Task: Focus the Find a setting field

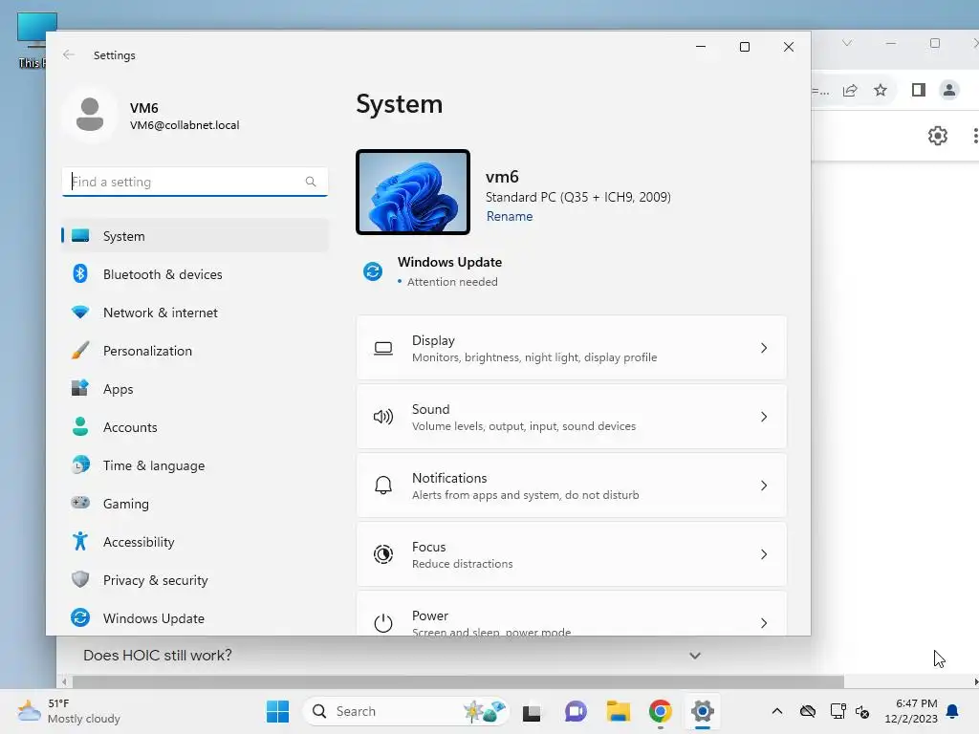Action: click(x=195, y=182)
